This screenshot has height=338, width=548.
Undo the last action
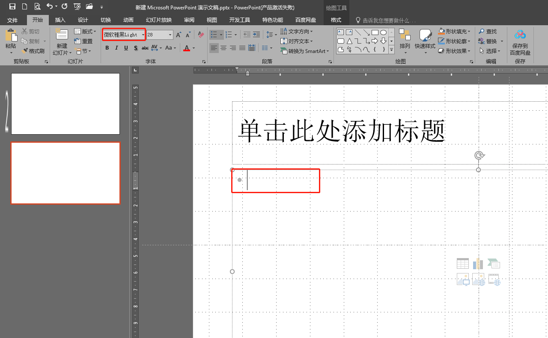pos(50,6)
